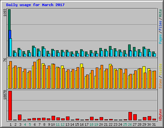
Task: Click the 1093 hits axis value
Action: (5, 13)
